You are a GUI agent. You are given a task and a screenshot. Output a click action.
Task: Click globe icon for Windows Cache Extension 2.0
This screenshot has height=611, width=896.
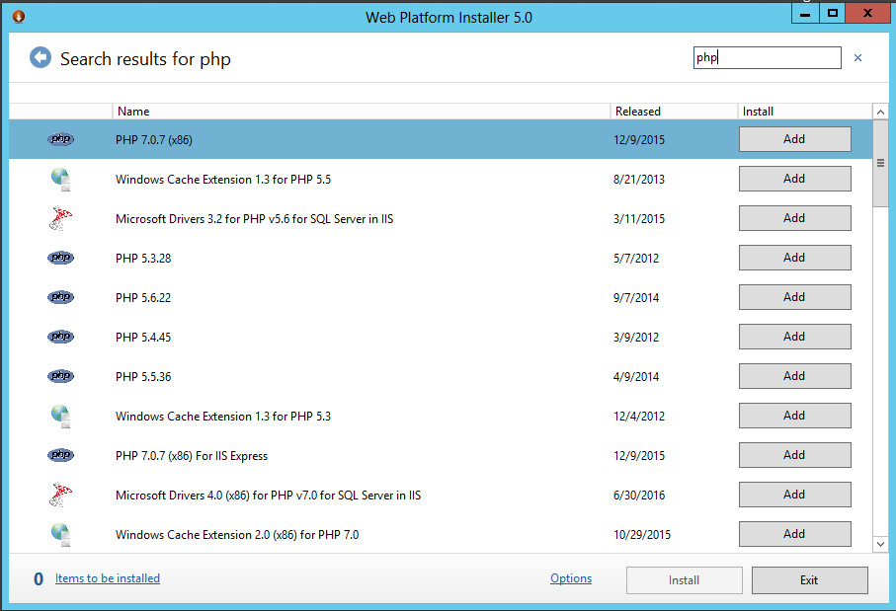[60, 535]
